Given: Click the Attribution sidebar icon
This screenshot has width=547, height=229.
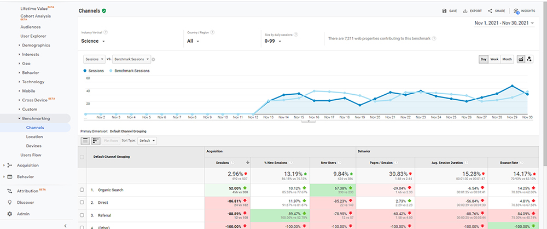Looking at the screenshot, I should (x=10, y=191).
